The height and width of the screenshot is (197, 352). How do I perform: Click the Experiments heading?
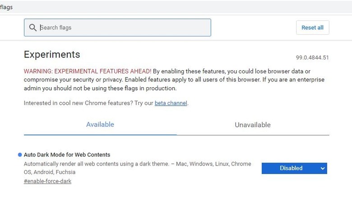point(52,54)
